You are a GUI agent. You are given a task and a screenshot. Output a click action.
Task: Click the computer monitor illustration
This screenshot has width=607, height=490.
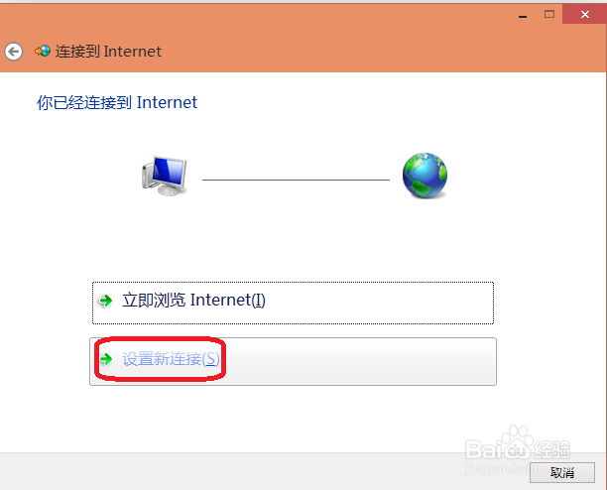tap(165, 176)
